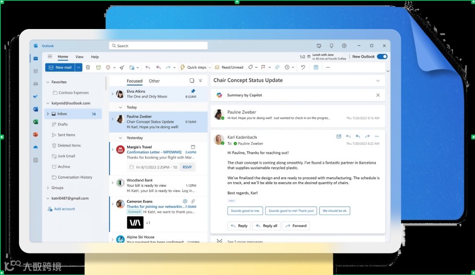Image resolution: width=475 pixels, height=275 pixels.
Task: Sweep messages with the broom icon
Action: (x=122, y=67)
